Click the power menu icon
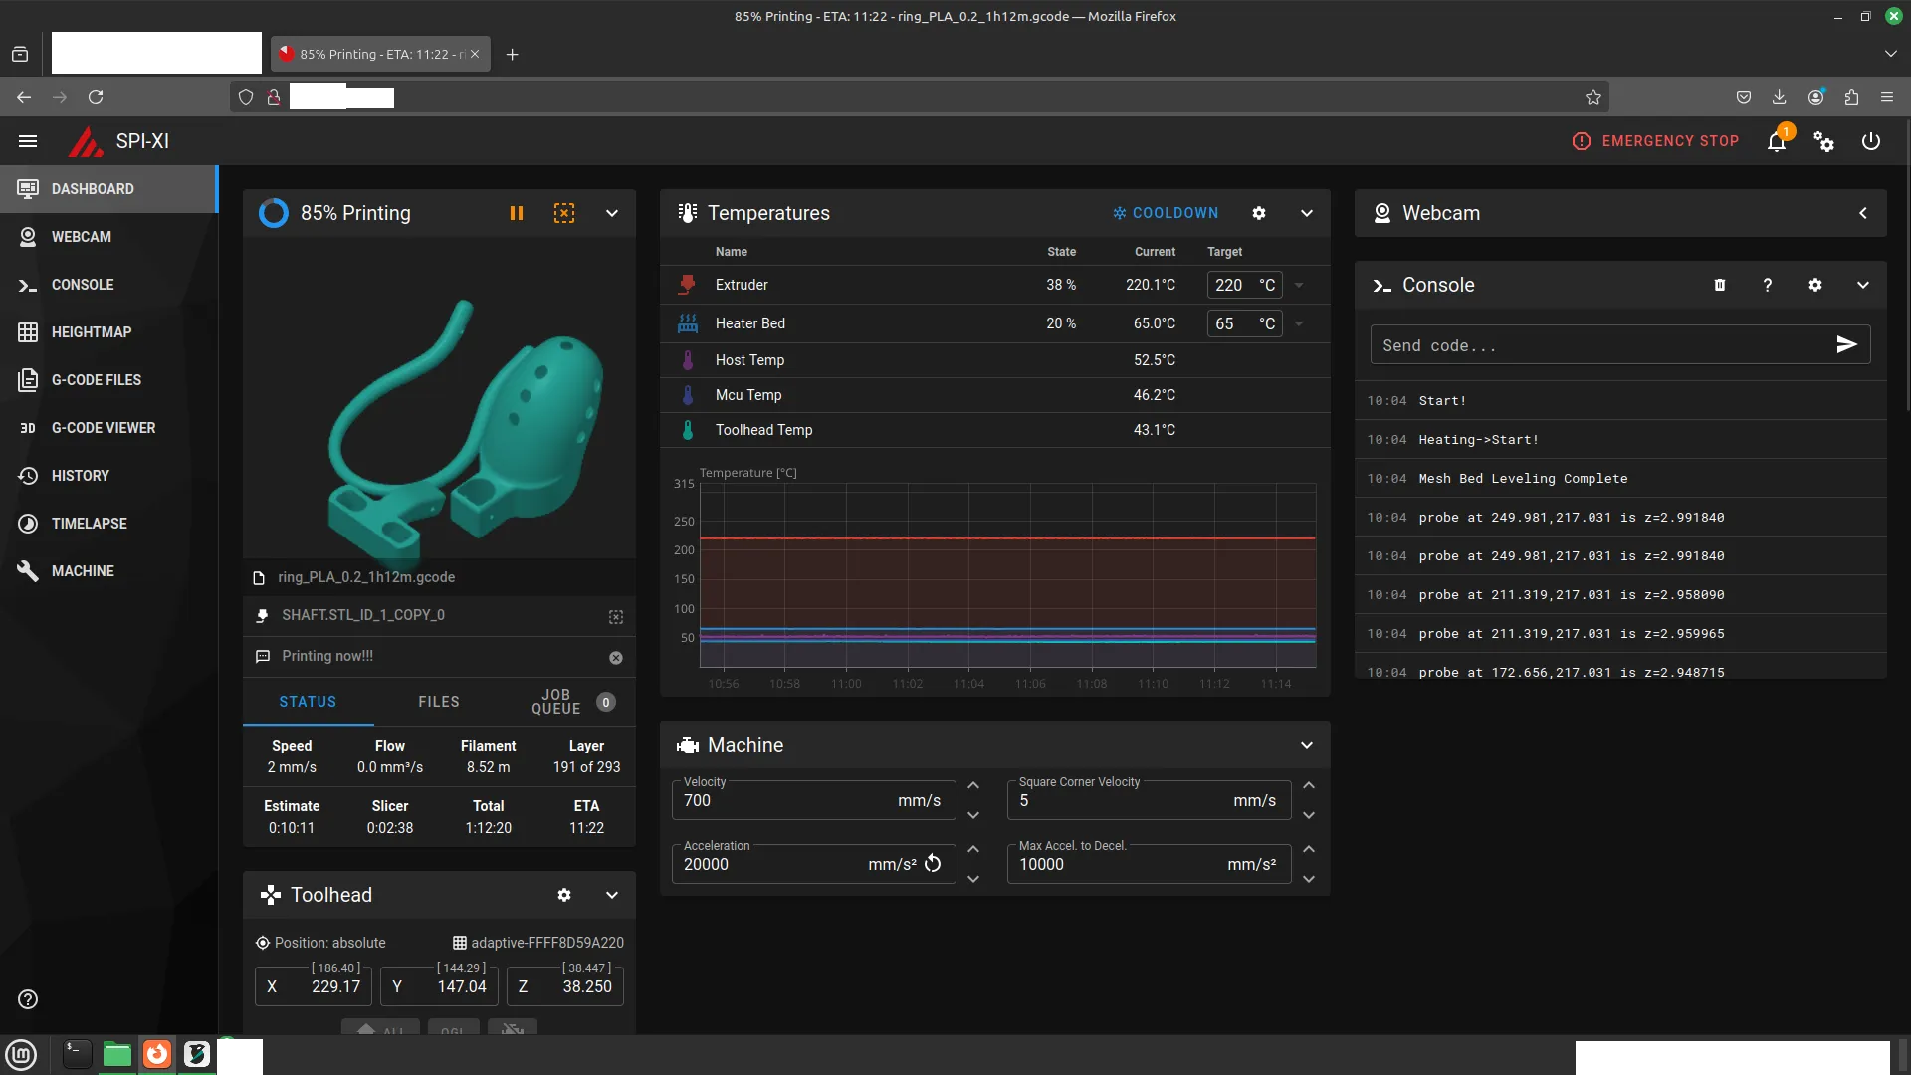 1871,141
